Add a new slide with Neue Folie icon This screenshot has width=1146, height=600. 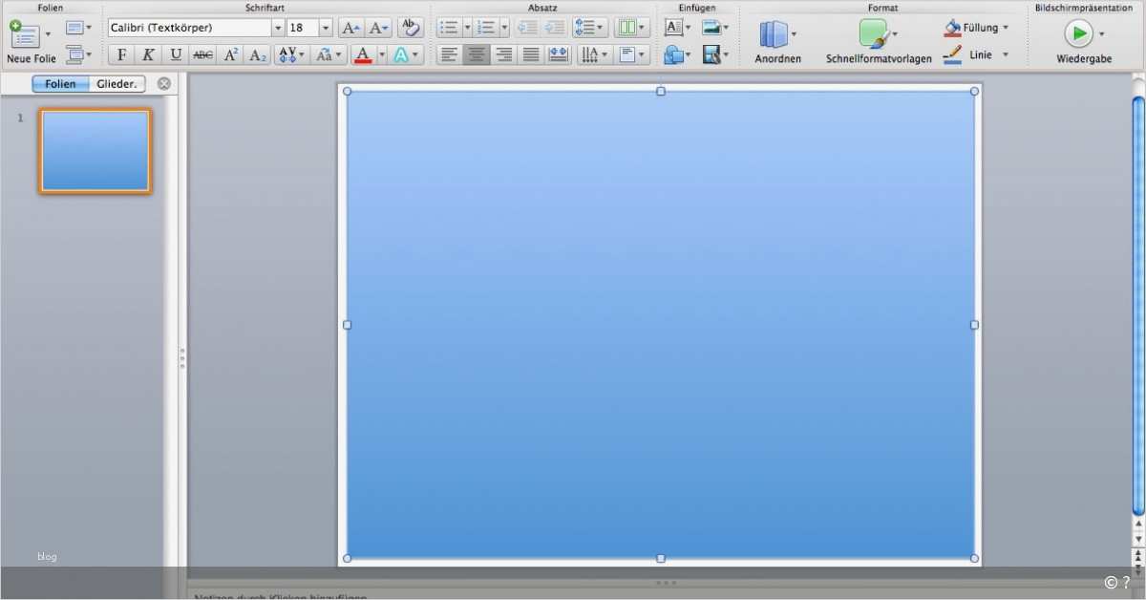click(25, 34)
